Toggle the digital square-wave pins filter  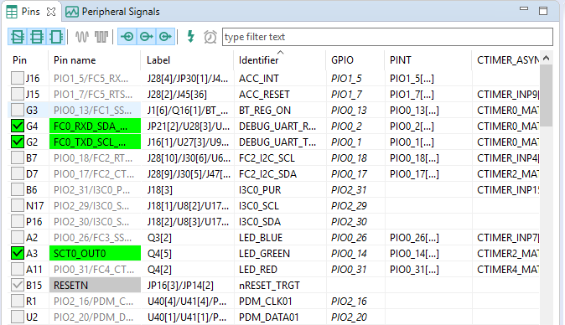coord(101,37)
